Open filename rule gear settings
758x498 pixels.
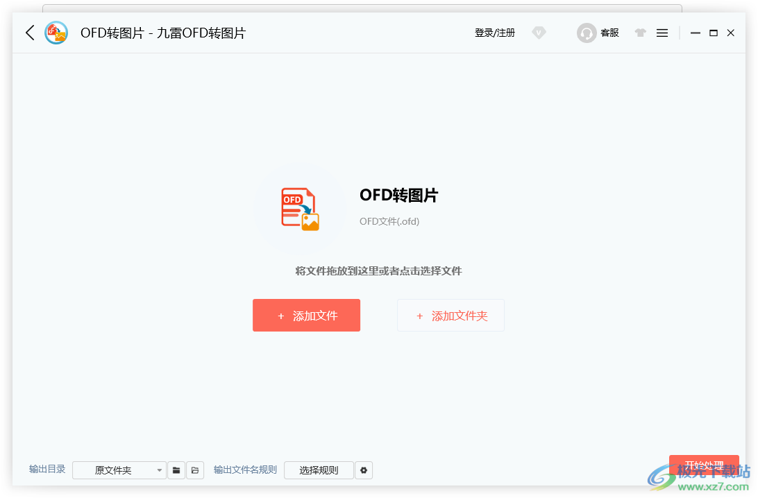[x=364, y=470]
